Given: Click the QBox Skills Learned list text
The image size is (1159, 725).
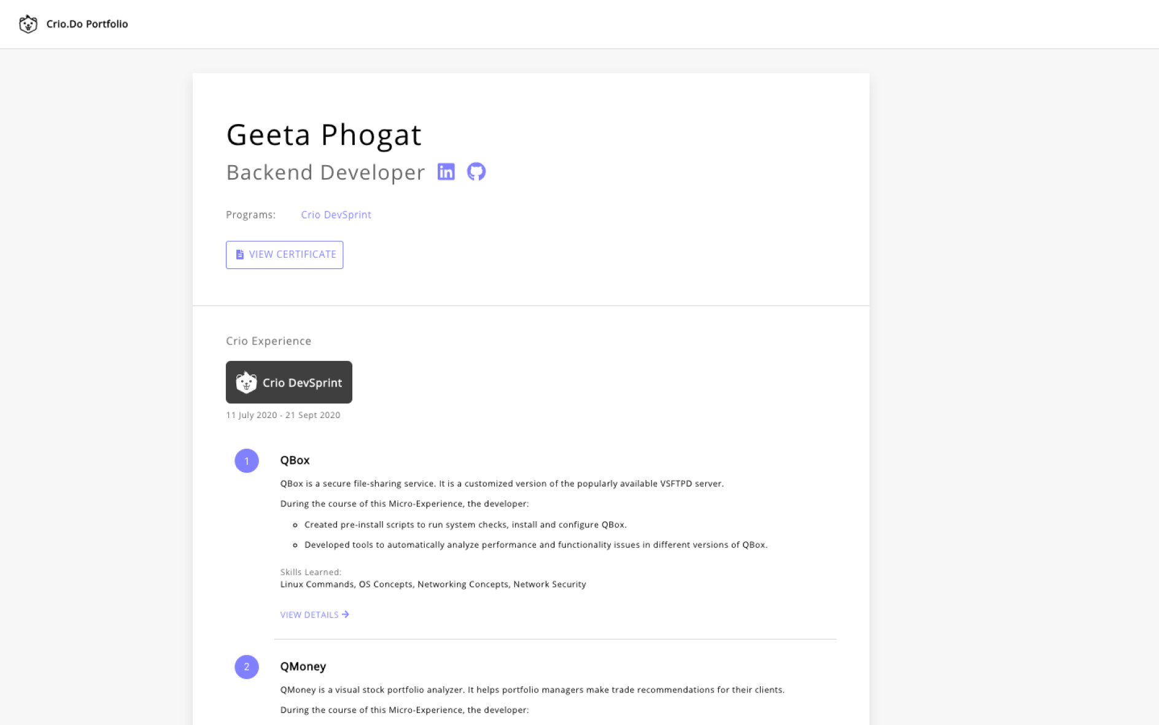Looking at the screenshot, I should coord(433,584).
